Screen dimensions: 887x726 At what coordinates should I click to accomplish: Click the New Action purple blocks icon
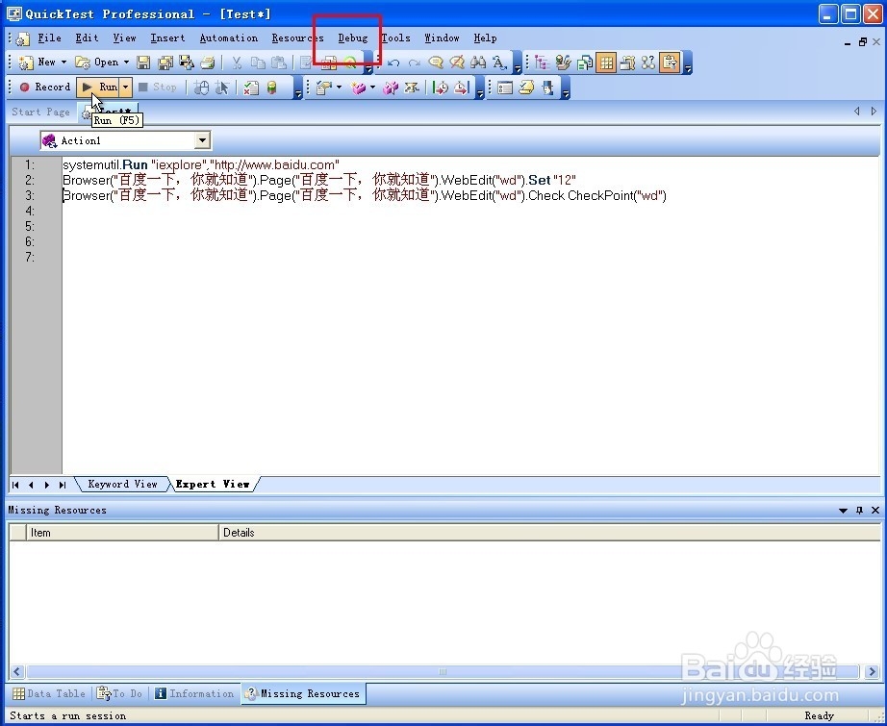[358, 88]
